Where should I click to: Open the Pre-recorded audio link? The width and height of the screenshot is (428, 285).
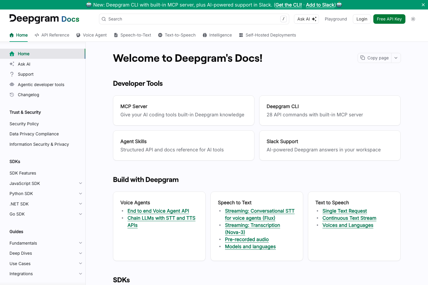247,239
